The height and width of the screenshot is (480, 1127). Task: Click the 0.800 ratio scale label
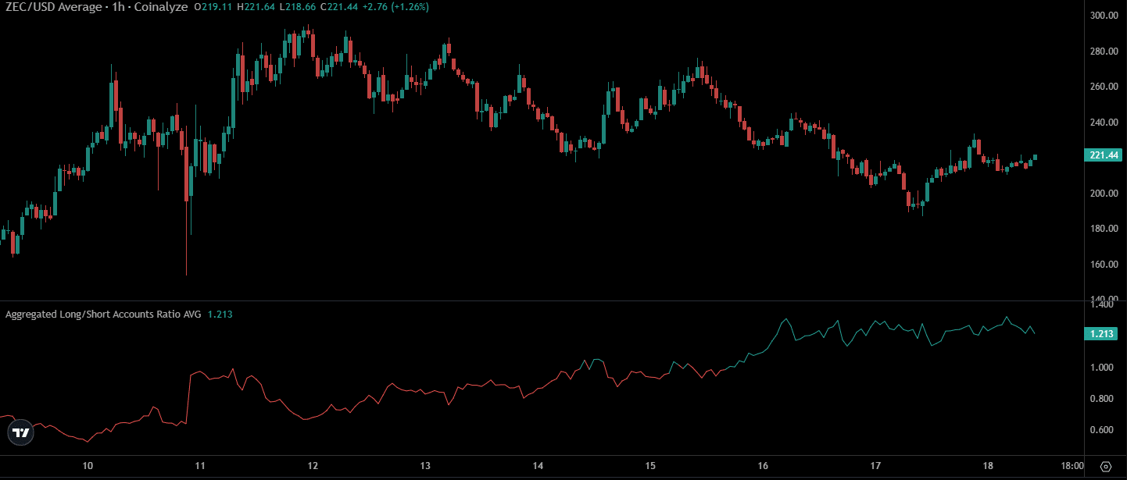(x=1103, y=399)
